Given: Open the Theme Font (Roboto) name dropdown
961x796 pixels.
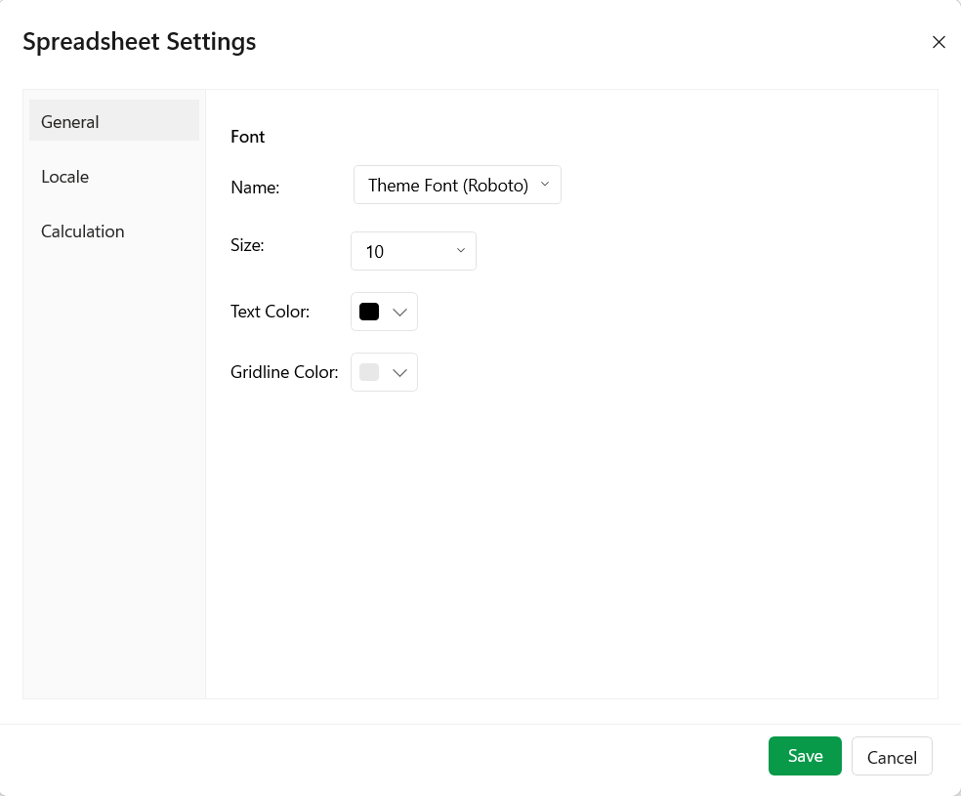Looking at the screenshot, I should point(447,185).
